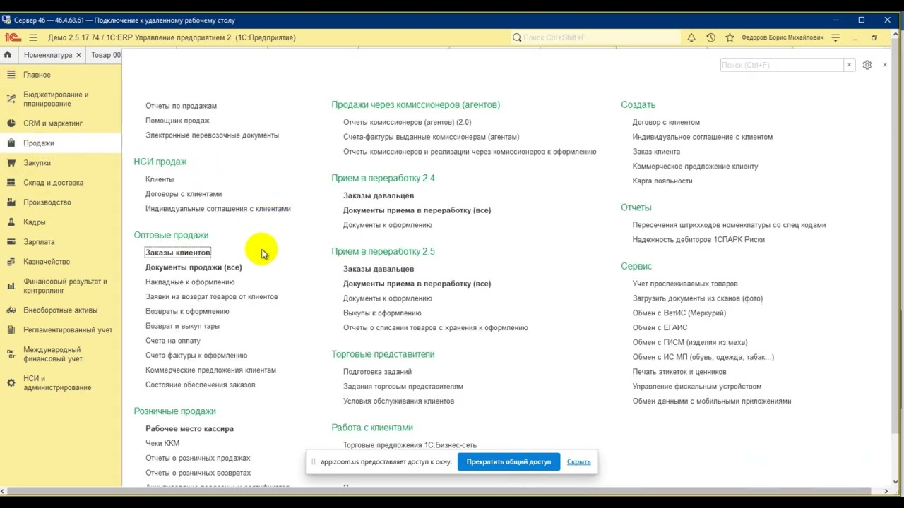Image resolution: width=904 pixels, height=508 pixels.
Task: Open settings gear of the section panel
Action: click(867, 65)
